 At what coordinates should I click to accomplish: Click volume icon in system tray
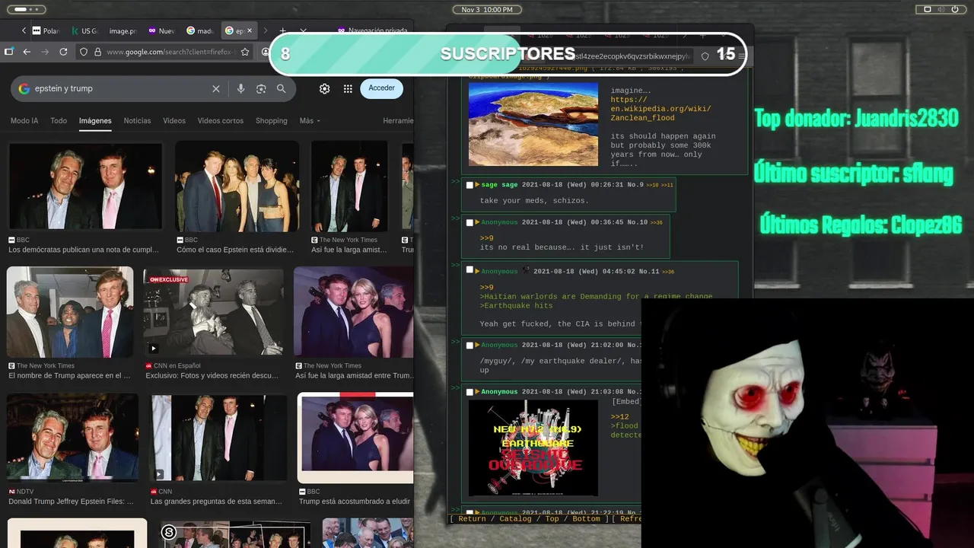pos(942,9)
